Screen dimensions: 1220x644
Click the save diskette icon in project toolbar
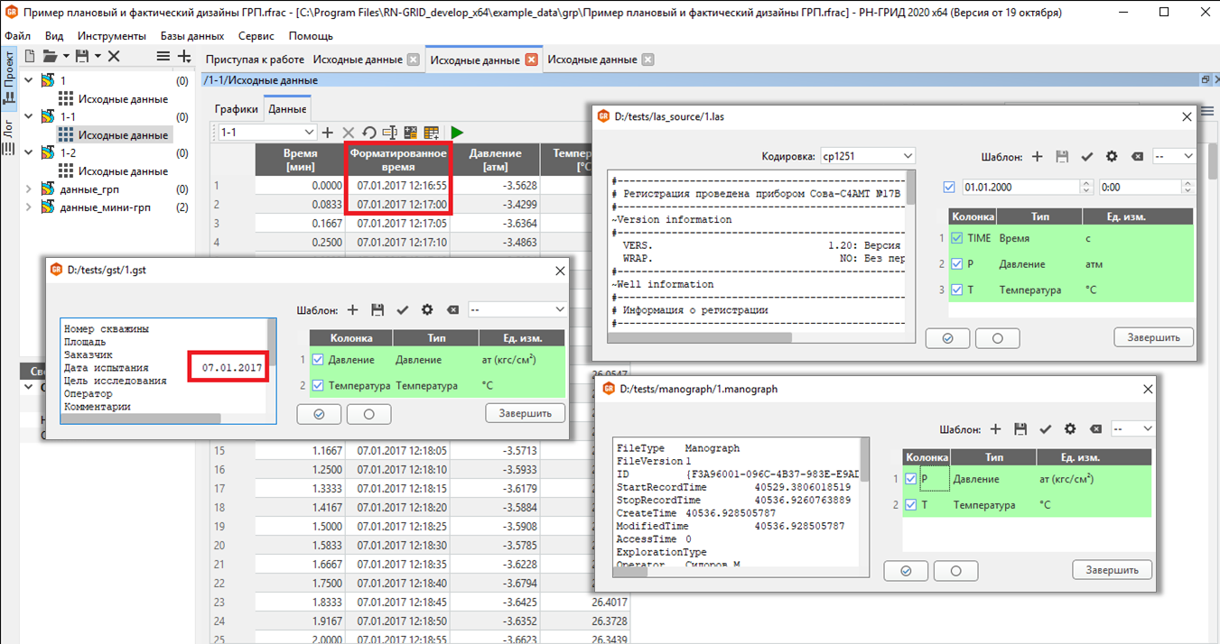point(82,56)
